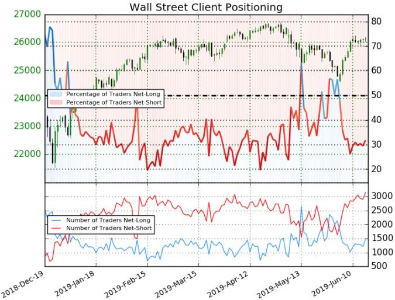Click the 50 percent axis label
Screen dimensions: 395x300
[376, 95]
